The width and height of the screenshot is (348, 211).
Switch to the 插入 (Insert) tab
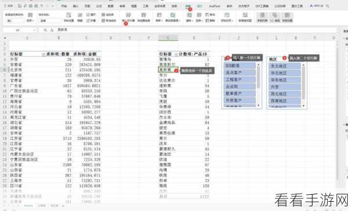75,6
